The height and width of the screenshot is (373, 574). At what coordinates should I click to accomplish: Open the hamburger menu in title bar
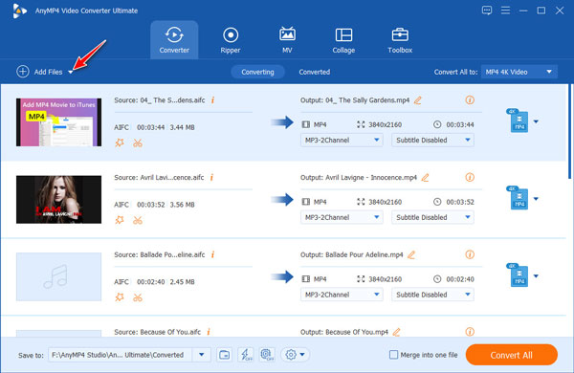[505, 11]
